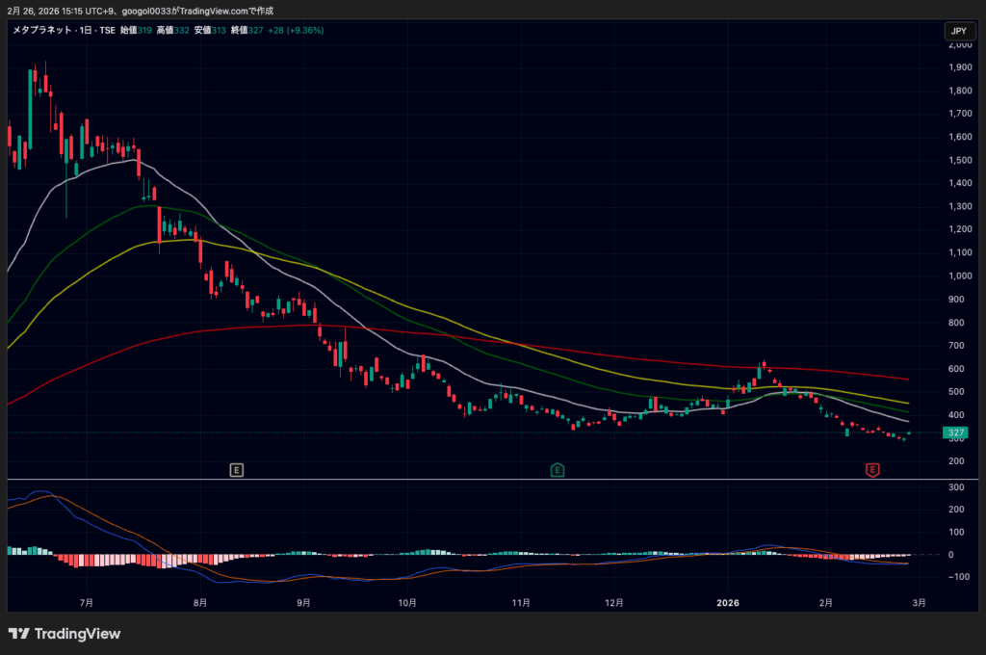The image size is (986, 655).
Task: Click the green earnings E marker
Action: coord(558,470)
